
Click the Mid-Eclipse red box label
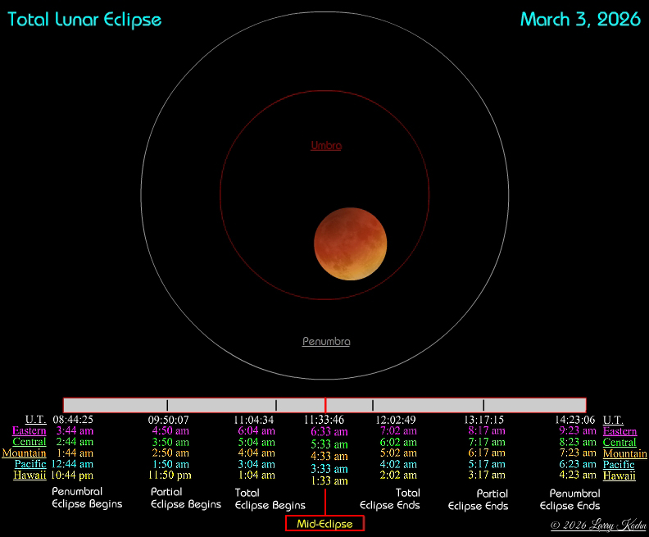324,524
